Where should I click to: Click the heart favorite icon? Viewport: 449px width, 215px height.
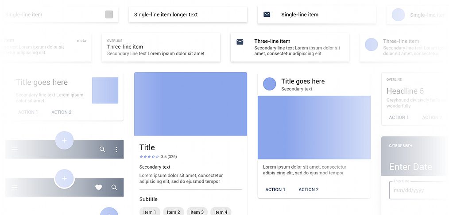tap(99, 188)
